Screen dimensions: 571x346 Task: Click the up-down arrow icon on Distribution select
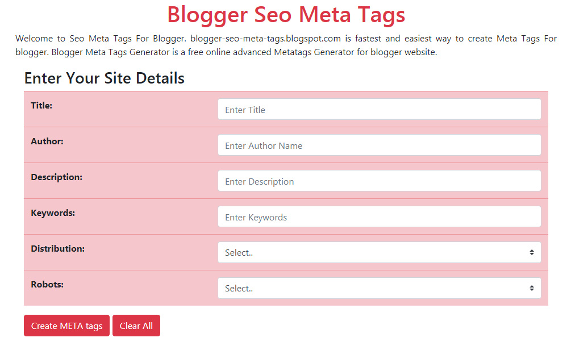pyautogui.click(x=533, y=252)
